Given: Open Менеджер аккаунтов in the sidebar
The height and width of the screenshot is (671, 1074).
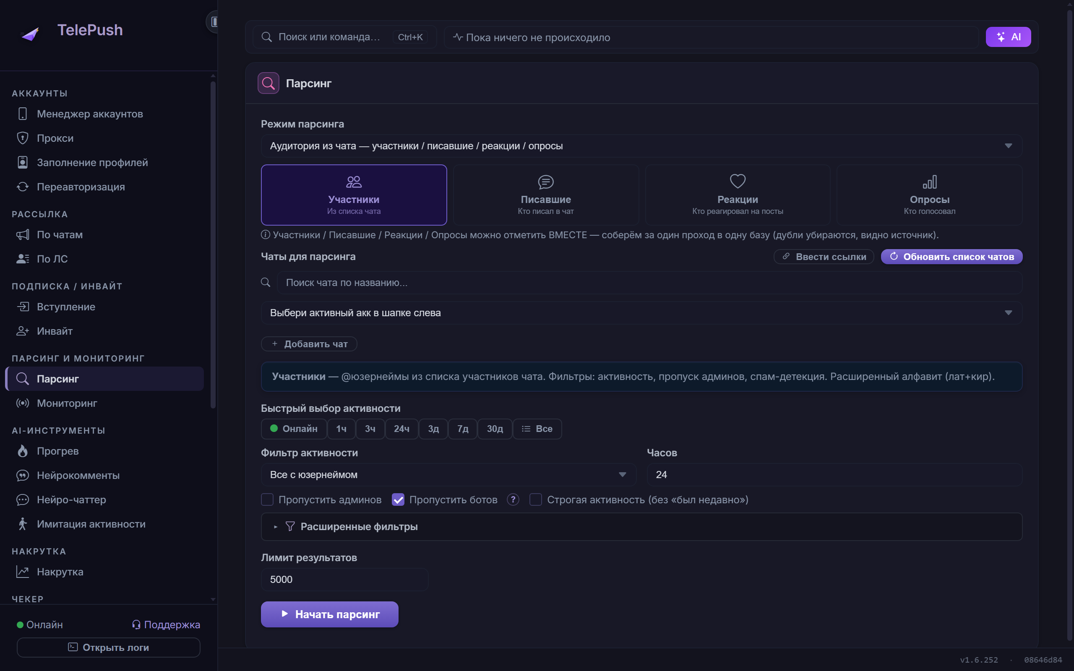Looking at the screenshot, I should [105, 114].
